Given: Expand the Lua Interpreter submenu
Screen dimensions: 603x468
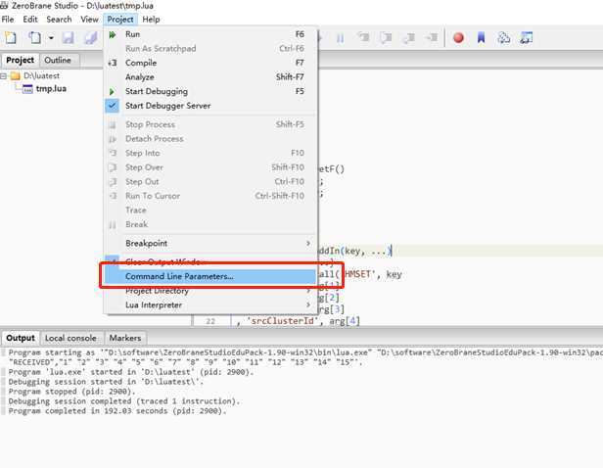Looking at the screenshot, I should (x=210, y=304).
